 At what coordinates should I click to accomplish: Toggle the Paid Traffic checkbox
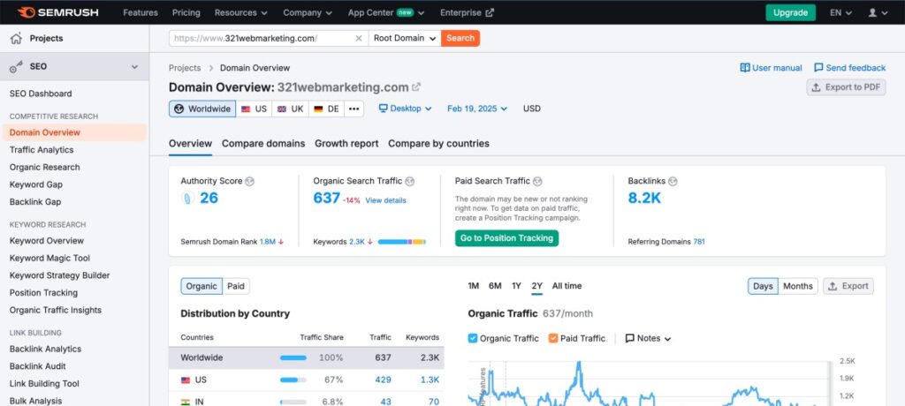(553, 339)
